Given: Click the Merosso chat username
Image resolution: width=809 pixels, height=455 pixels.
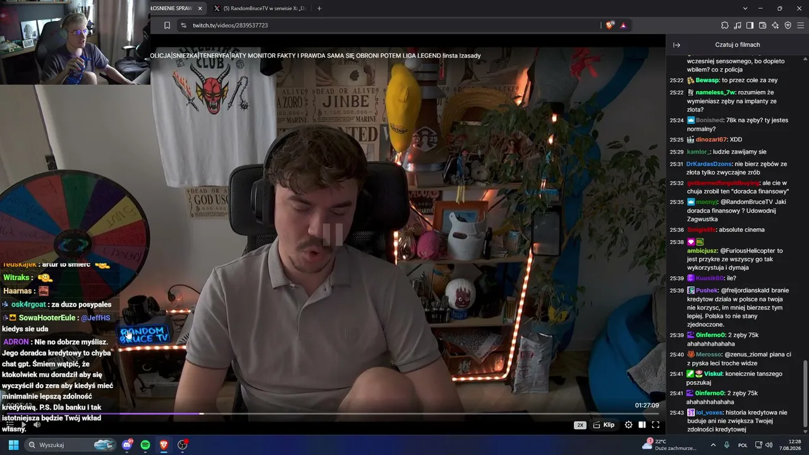Looking at the screenshot, I should [709, 355].
